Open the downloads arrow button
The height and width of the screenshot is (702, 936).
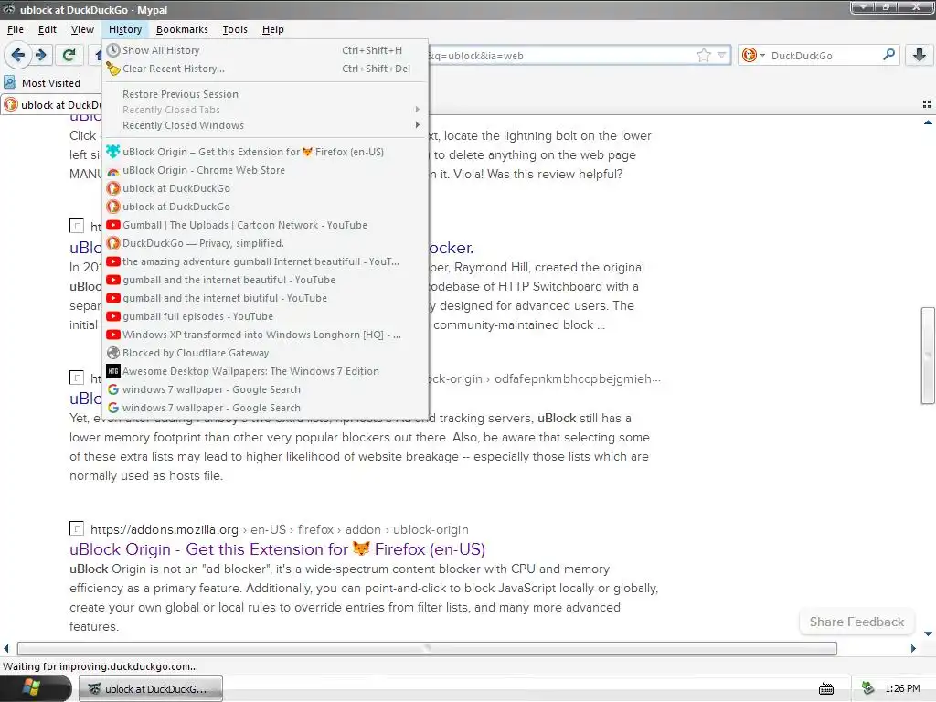tap(920, 55)
